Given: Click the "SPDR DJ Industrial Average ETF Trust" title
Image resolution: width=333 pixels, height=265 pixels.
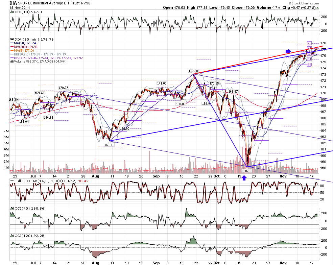Looking at the screenshot, I should (49, 3).
